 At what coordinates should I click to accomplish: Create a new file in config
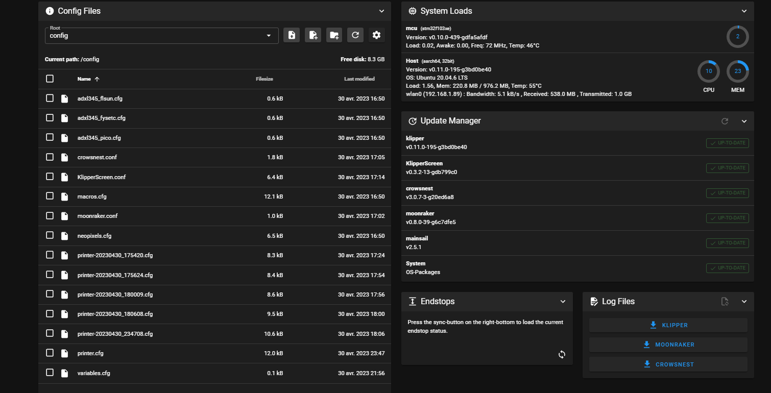tap(313, 35)
